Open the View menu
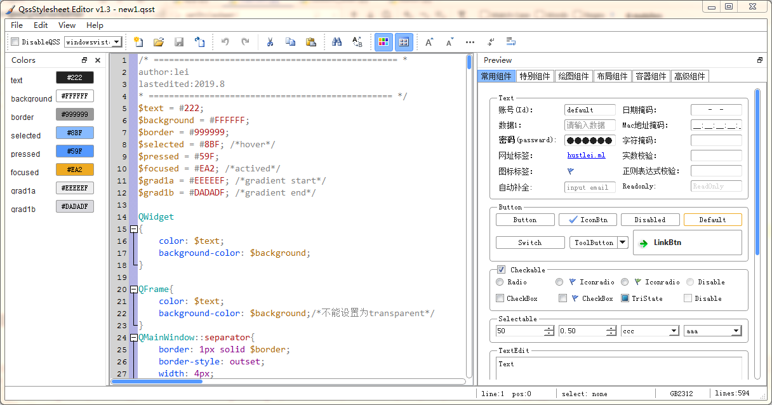This screenshot has height=405, width=772. click(x=67, y=25)
